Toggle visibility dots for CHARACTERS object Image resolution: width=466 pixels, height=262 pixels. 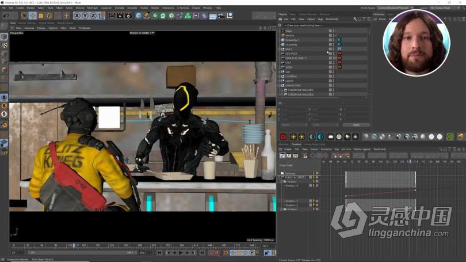pyautogui.click(x=333, y=85)
